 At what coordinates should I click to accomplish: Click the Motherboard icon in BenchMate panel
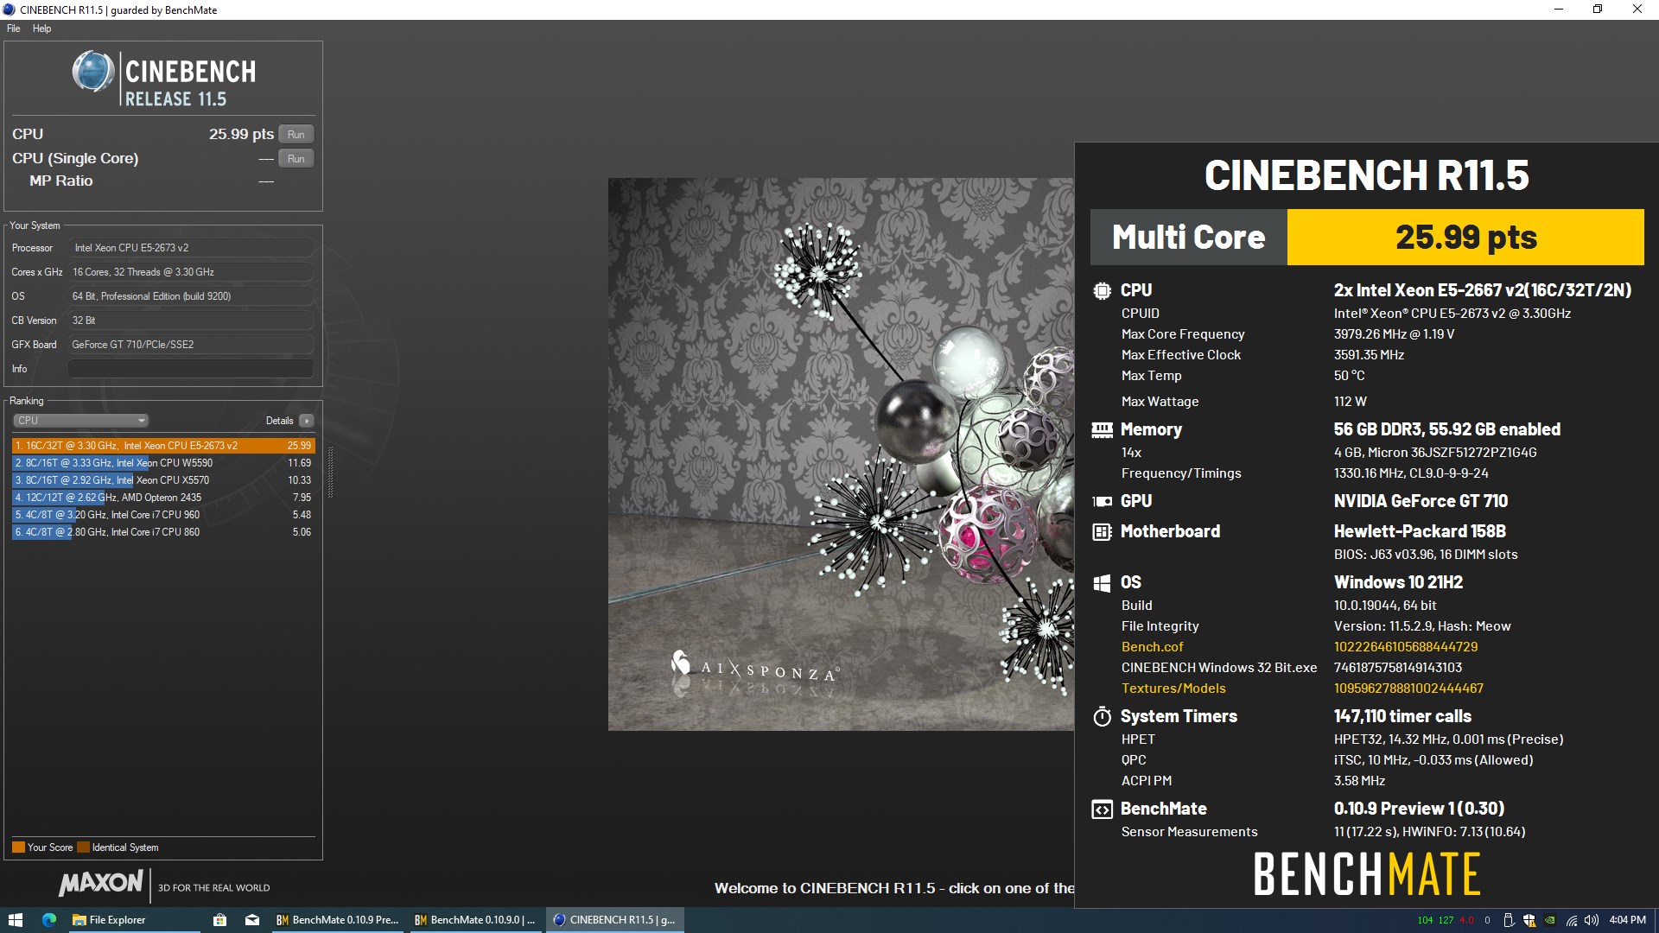1102,532
